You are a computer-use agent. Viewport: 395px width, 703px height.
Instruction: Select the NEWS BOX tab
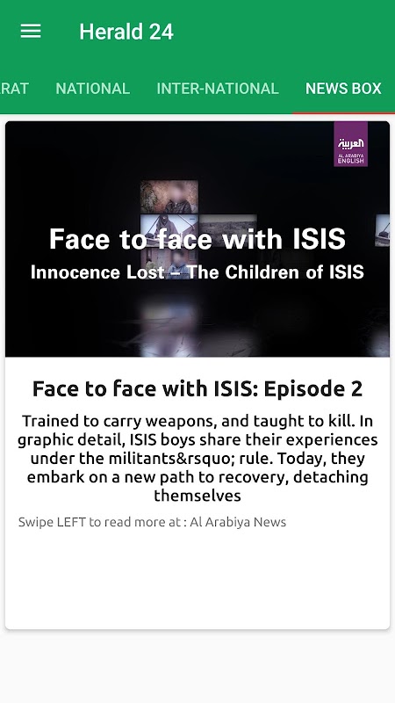pyautogui.click(x=343, y=89)
